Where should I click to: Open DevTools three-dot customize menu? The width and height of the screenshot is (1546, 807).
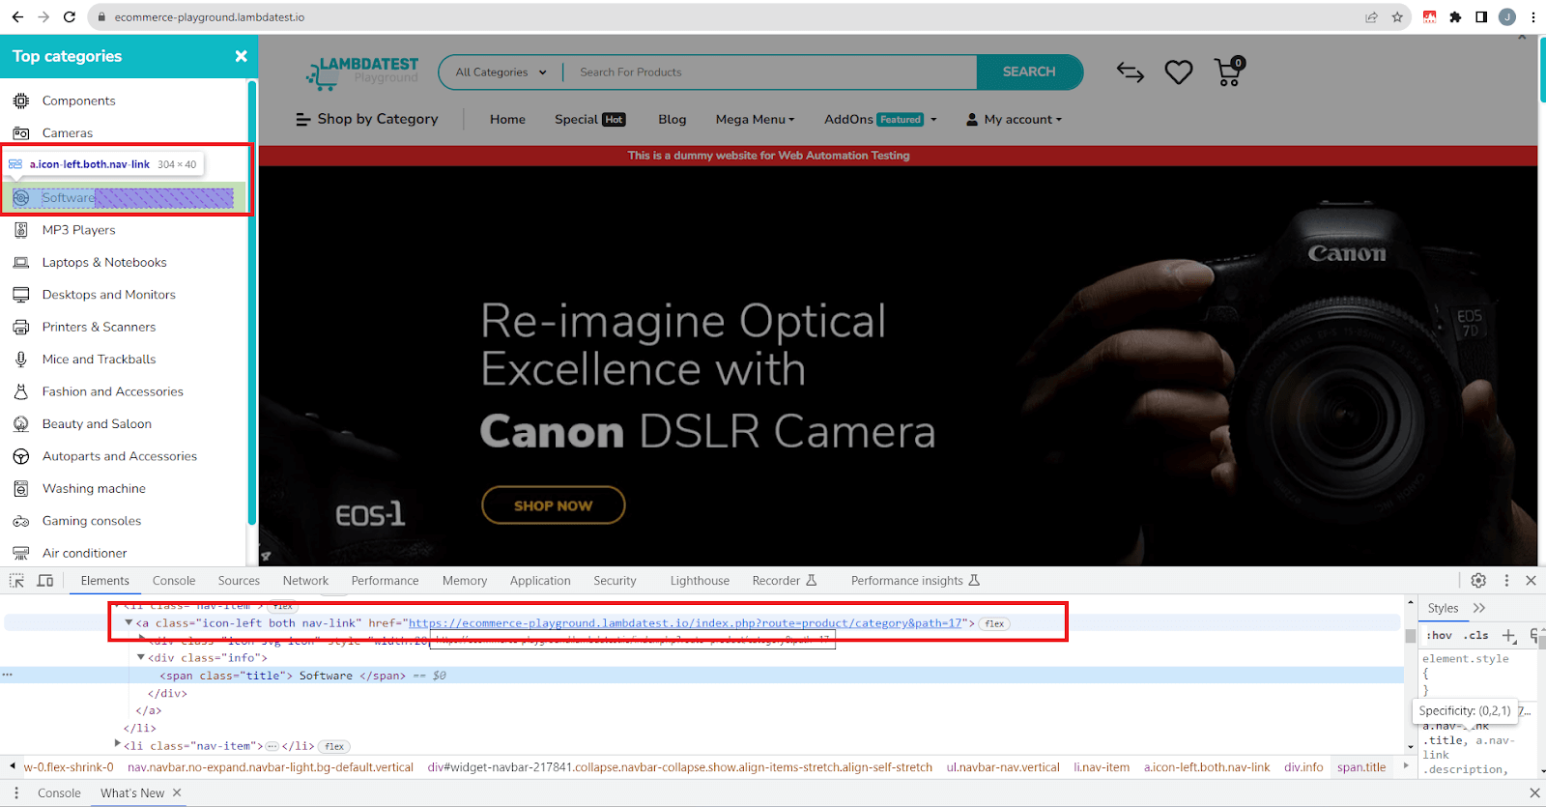pyautogui.click(x=1506, y=581)
